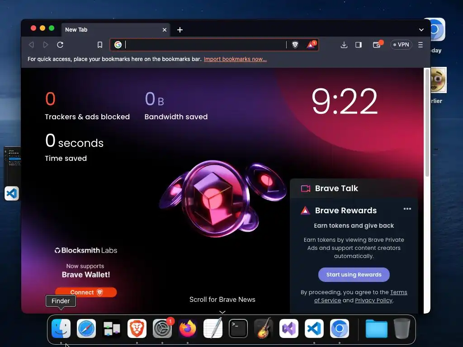
Task: Open Visual Studio purple icon in dock
Action: tap(289, 328)
